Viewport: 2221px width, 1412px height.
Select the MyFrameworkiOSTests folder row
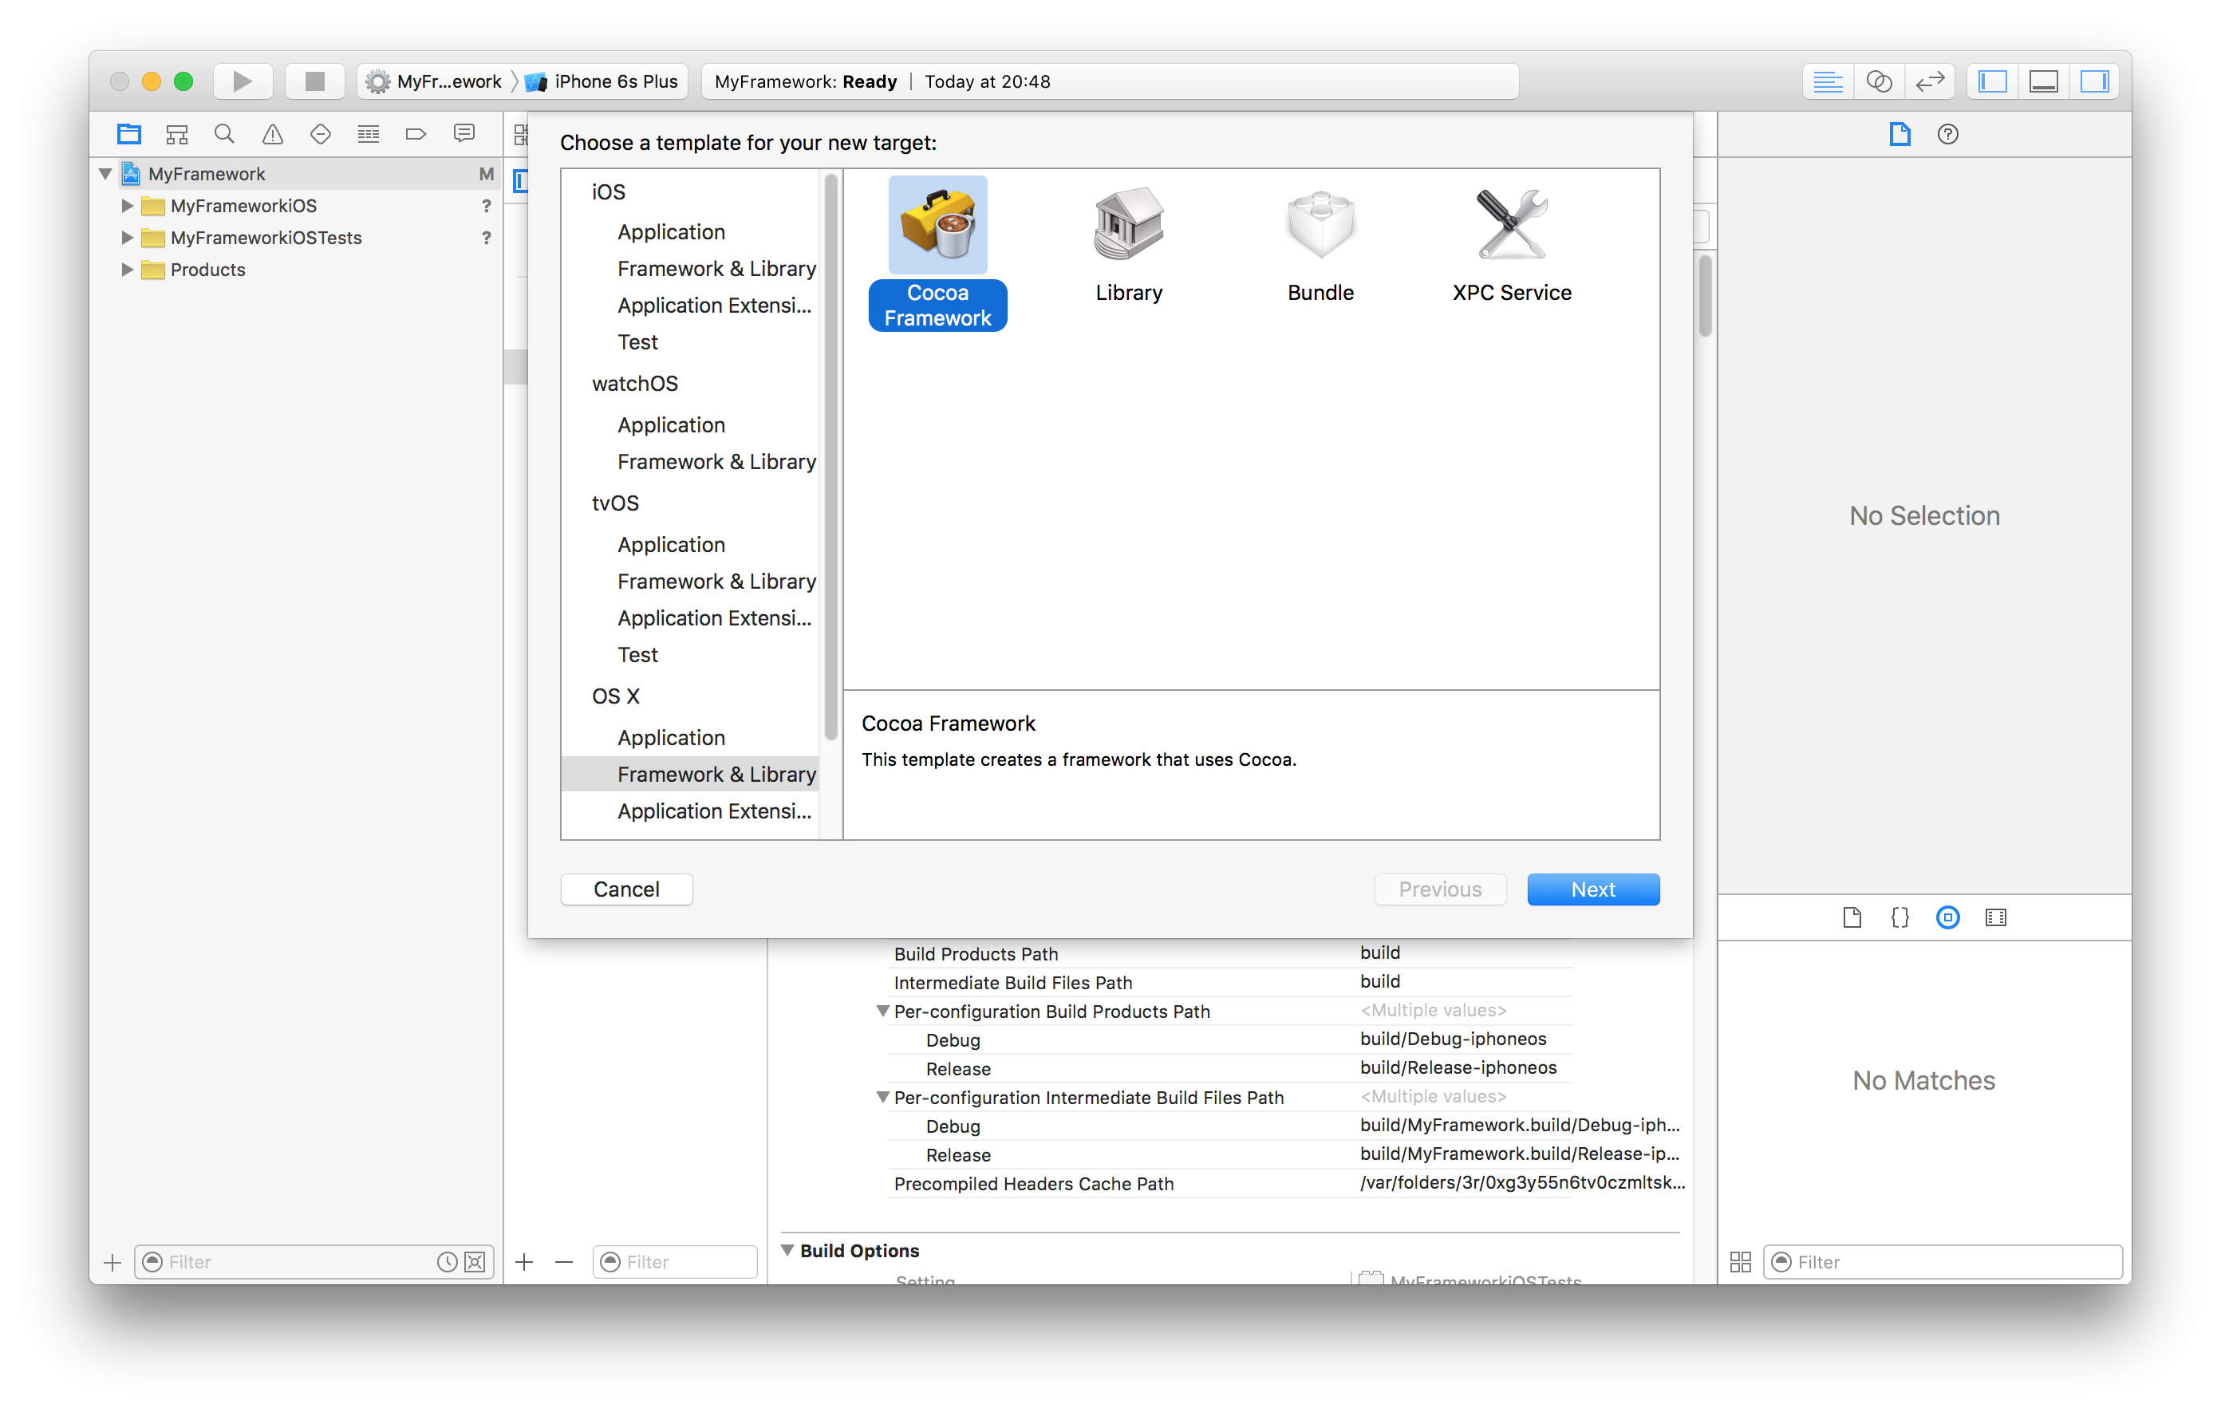[x=295, y=237]
